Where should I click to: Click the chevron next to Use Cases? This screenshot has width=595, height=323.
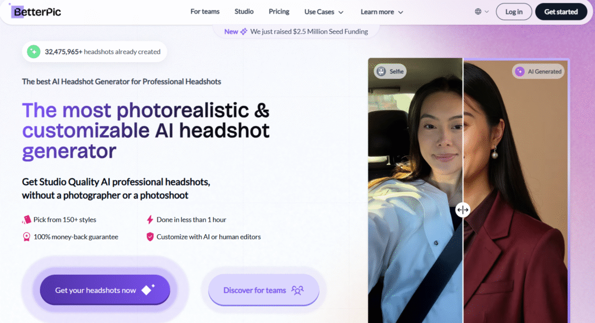point(340,13)
